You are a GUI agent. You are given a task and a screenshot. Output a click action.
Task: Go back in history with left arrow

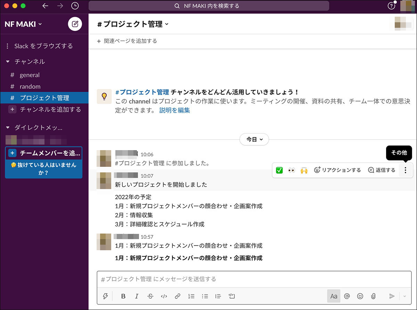pyautogui.click(x=45, y=6)
